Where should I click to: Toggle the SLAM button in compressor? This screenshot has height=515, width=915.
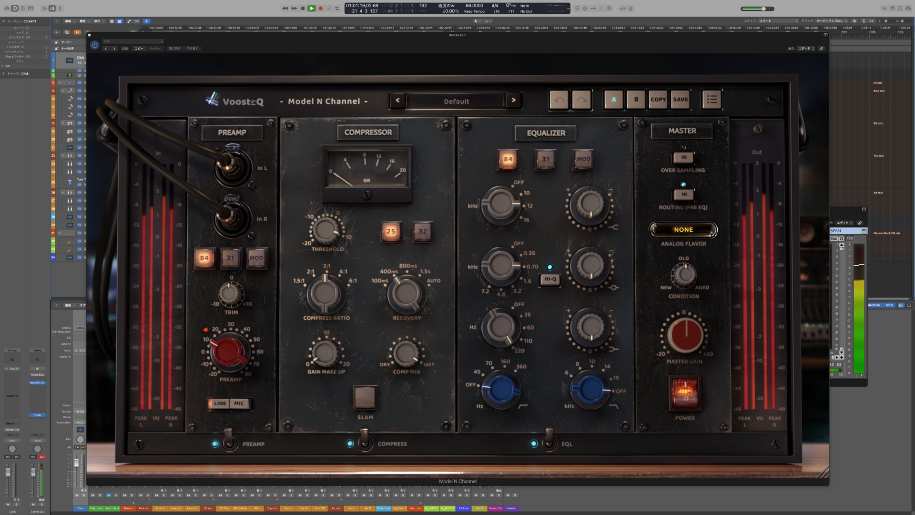365,397
